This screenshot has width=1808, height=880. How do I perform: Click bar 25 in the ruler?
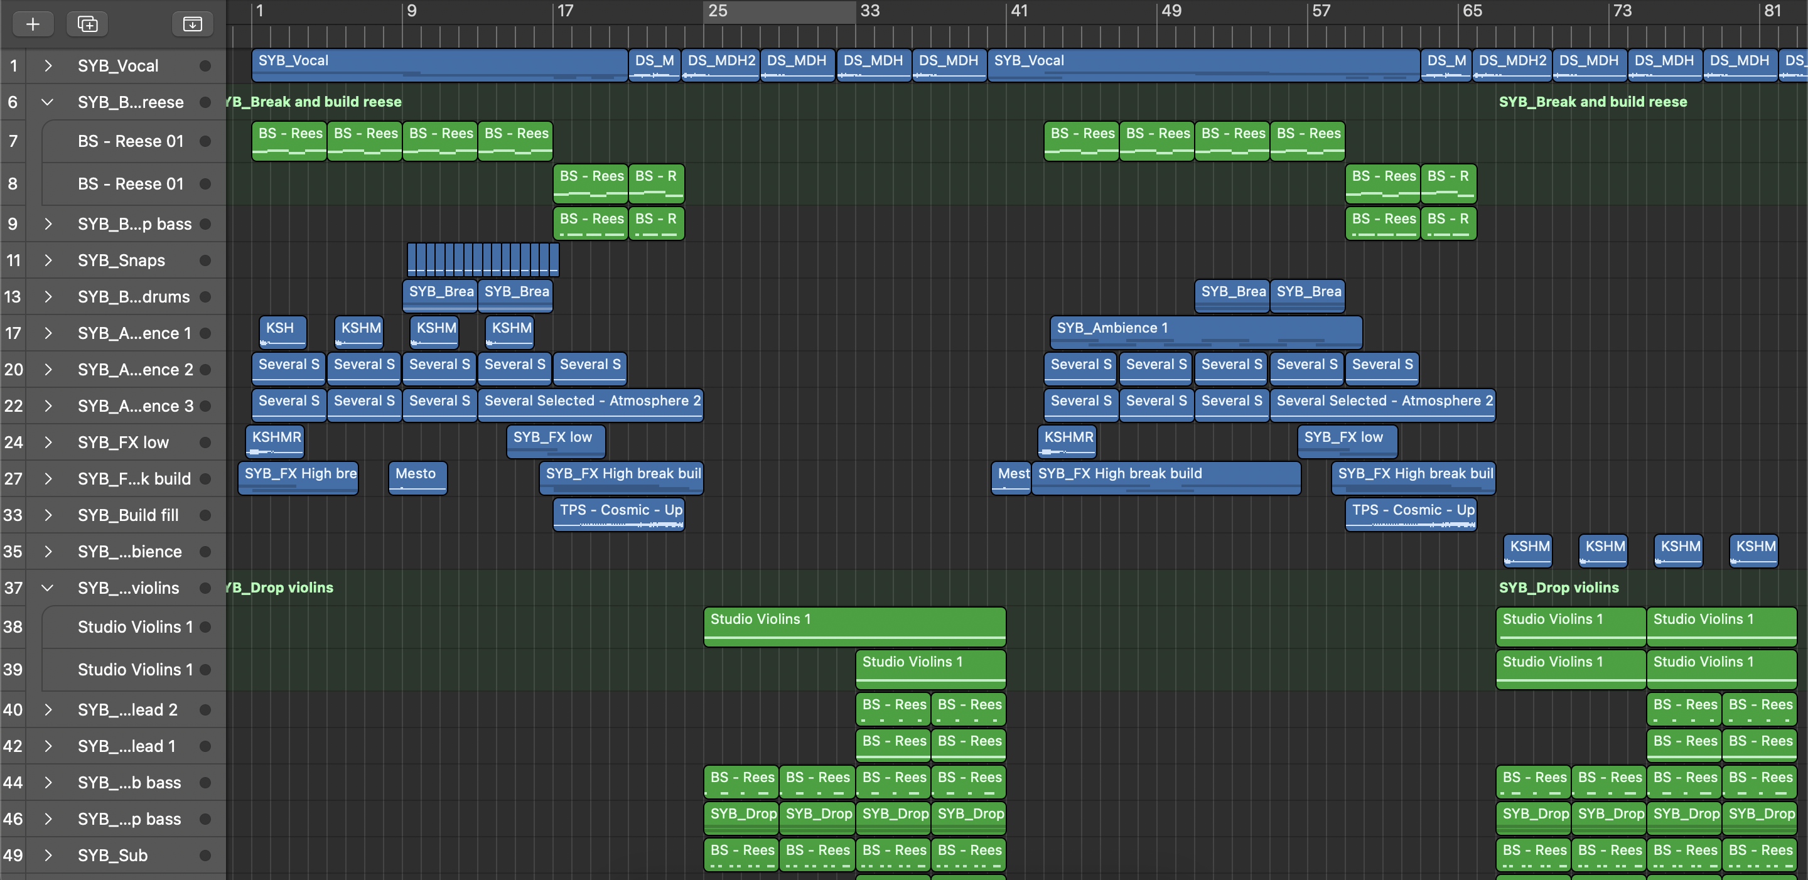(718, 11)
